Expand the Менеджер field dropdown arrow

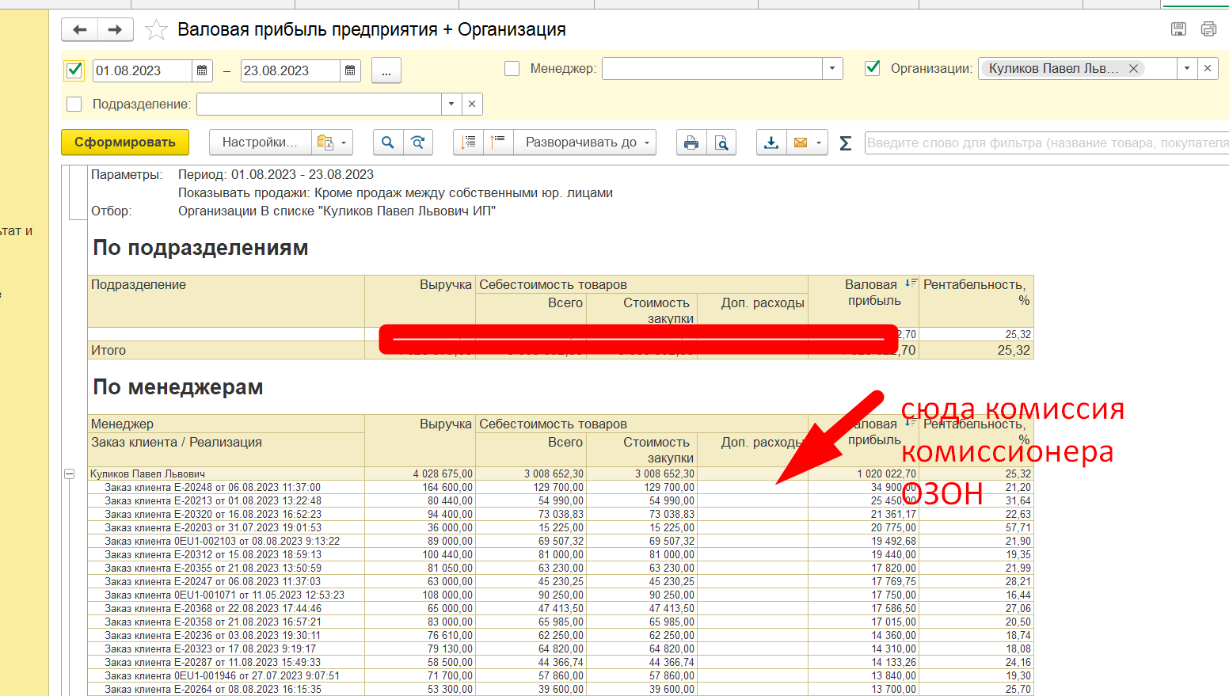[831, 69]
